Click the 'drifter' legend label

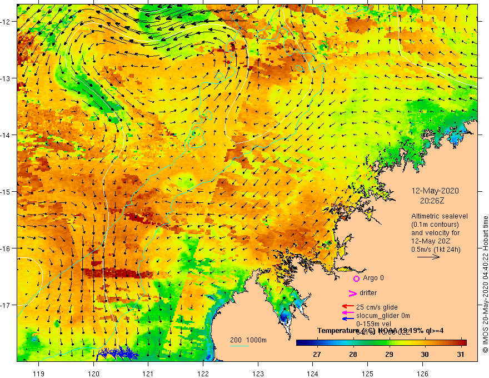(x=368, y=293)
